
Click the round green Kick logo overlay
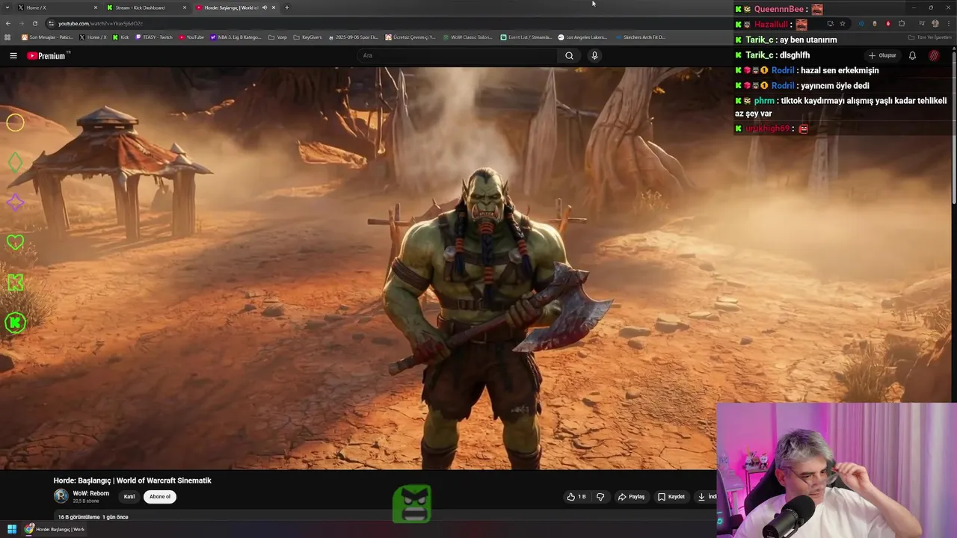pyautogui.click(x=15, y=323)
